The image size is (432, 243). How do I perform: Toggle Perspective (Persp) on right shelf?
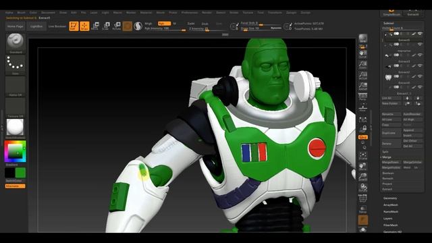(363, 97)
